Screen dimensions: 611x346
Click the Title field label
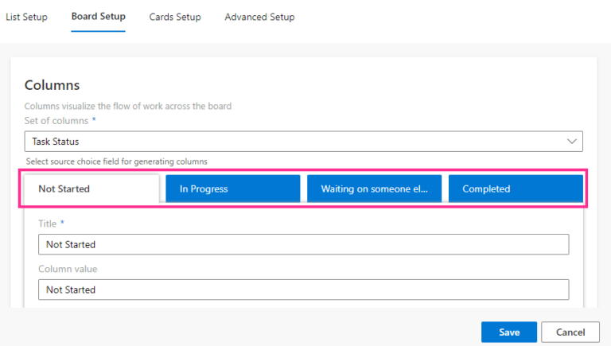(x=48, y=224)
